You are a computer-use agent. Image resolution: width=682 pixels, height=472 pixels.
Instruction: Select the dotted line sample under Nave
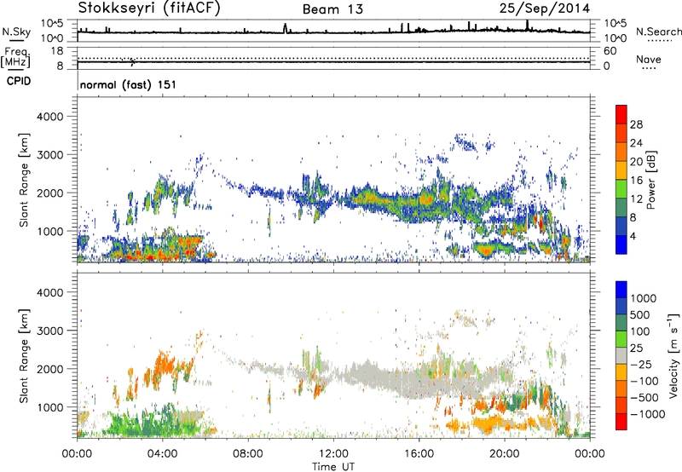(649, 69)
